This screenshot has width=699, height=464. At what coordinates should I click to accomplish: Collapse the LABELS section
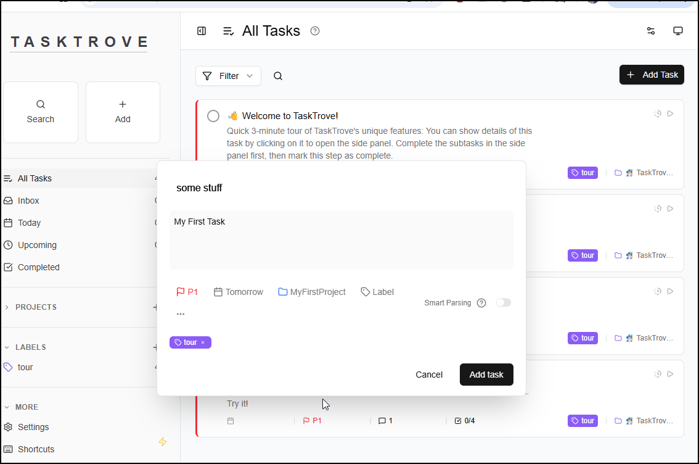coord(25,347)
